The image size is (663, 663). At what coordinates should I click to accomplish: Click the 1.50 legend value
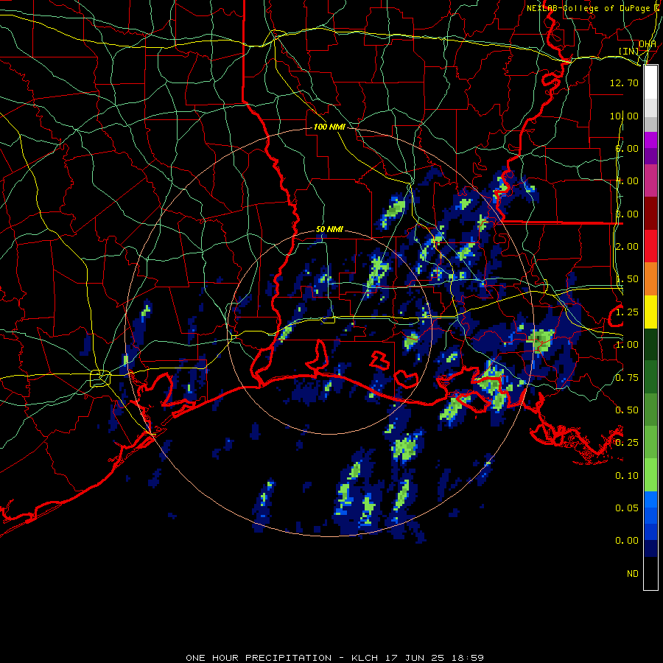(x=627, y=279)
